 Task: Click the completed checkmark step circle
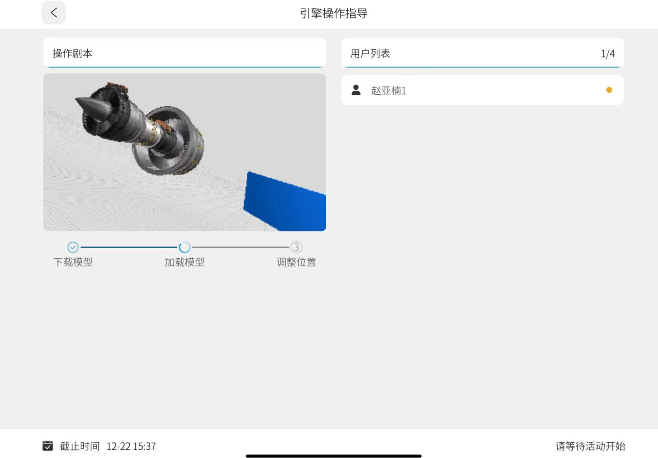73,247
